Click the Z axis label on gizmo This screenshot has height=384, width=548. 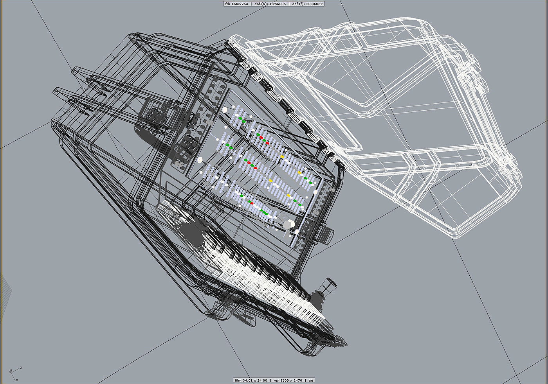pos(20,368)
